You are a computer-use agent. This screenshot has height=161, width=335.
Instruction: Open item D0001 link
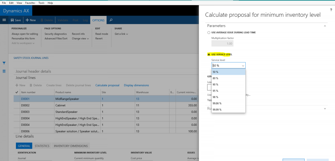[25, 99]
